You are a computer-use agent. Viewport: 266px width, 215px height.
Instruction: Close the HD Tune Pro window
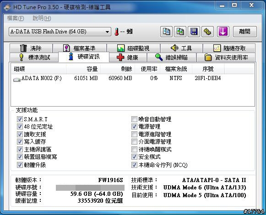pos(251,5)
